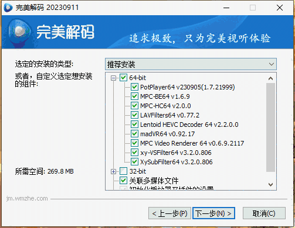Toggle the 64-bit group checkbox

coord(123,78)
